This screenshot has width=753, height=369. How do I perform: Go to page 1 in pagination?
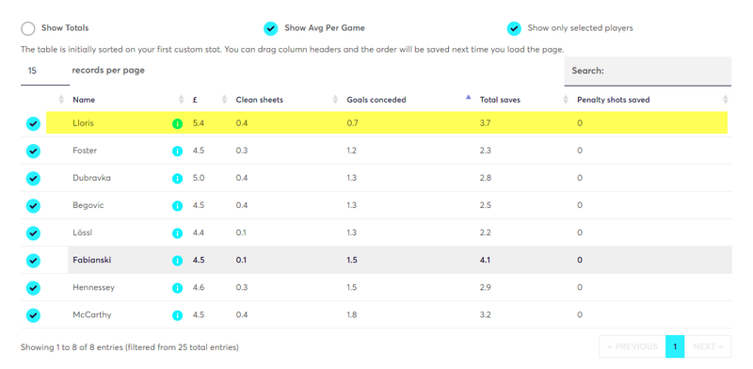[675, 346]
